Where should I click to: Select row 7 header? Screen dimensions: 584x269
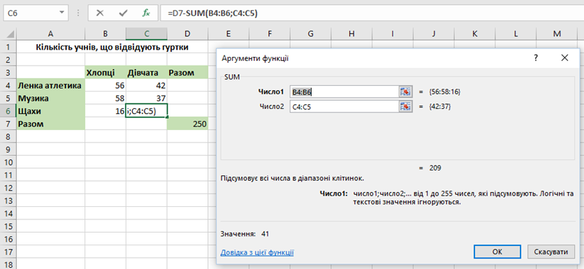8,124
